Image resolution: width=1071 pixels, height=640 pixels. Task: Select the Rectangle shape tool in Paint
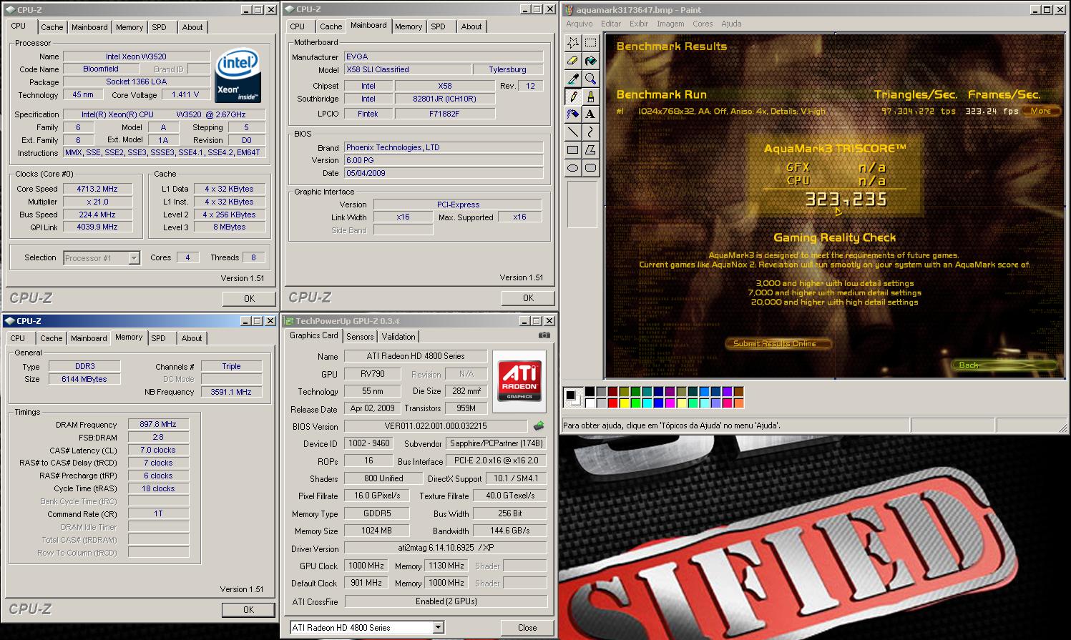tap(572, 150)
